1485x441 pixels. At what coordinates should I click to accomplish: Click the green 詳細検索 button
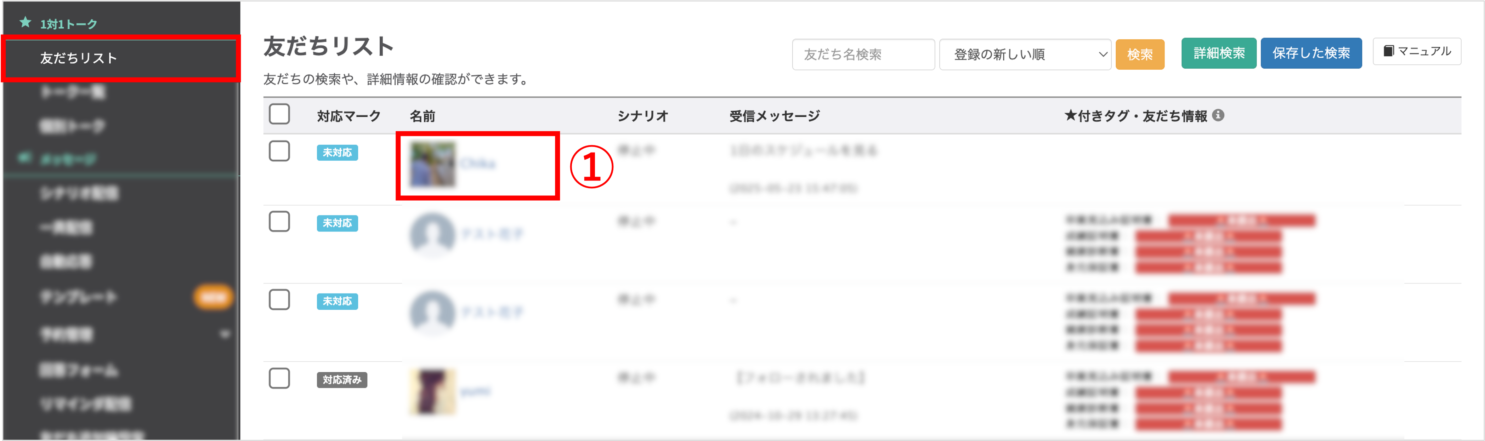(x=1218, y=53)
